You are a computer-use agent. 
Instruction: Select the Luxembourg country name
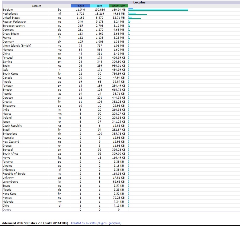point(10,182)
